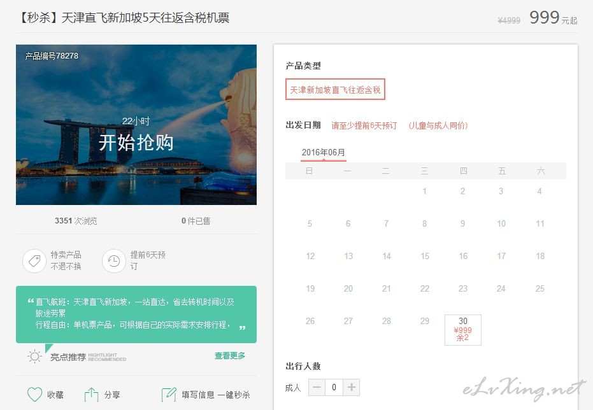Click the 0 件已售 sold count
The width and height of the screenshot is (593, 410).
196,221
